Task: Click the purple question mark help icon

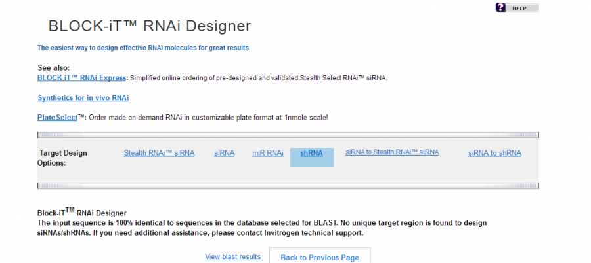Action: click(x=500, y=7)
